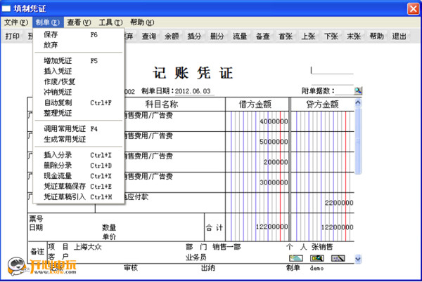Click the 上海大众 project value
The width and height of the screenshot is (422, 282).
coord(87,247)
